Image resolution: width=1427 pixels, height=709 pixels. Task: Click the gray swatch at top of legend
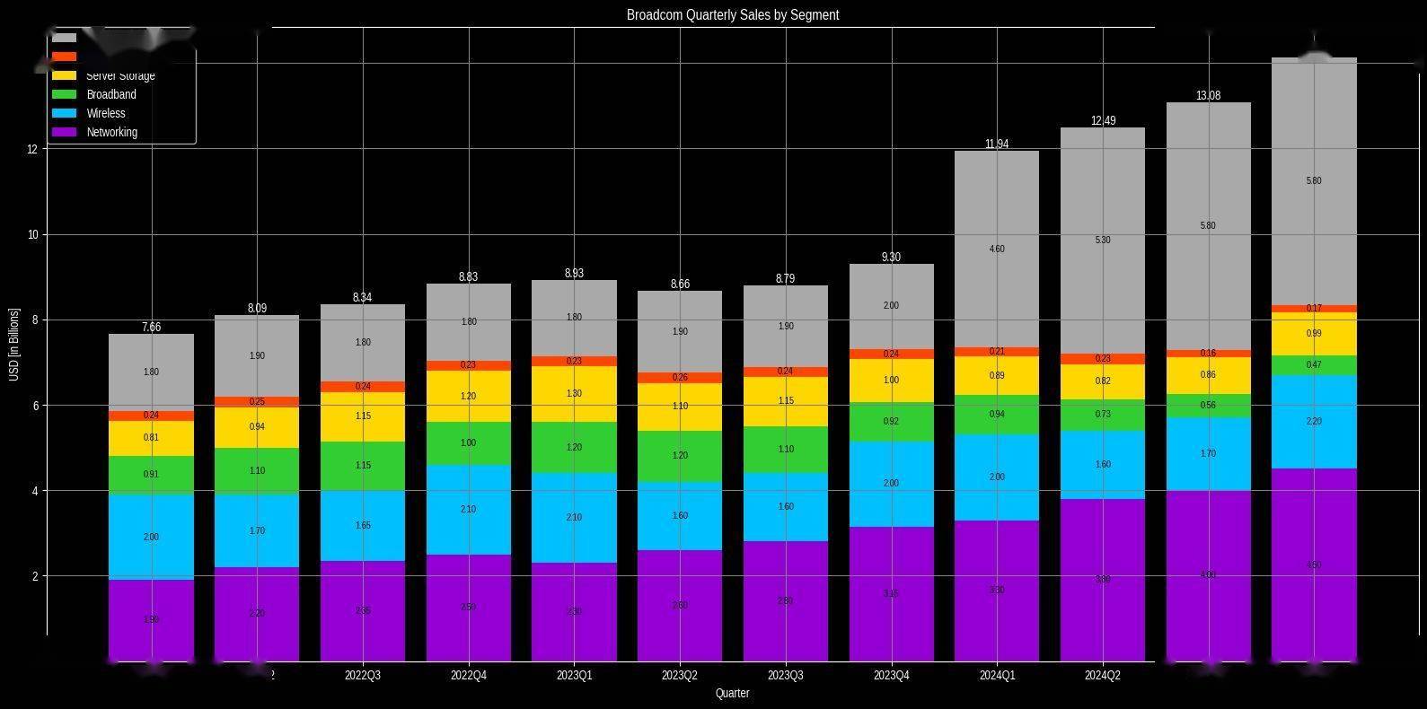pos(65,38)
